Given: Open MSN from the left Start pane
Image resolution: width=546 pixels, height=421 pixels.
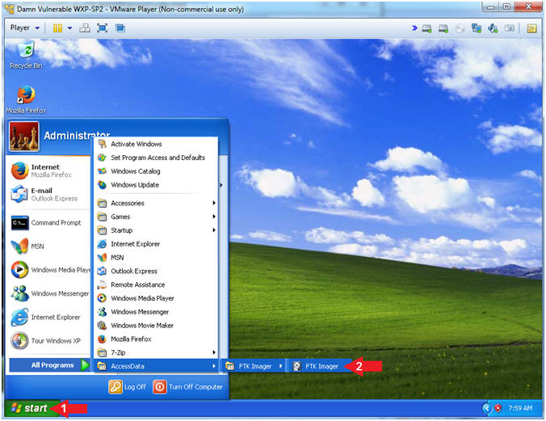Looking at the screenshot, I should (x=48, y=246).
